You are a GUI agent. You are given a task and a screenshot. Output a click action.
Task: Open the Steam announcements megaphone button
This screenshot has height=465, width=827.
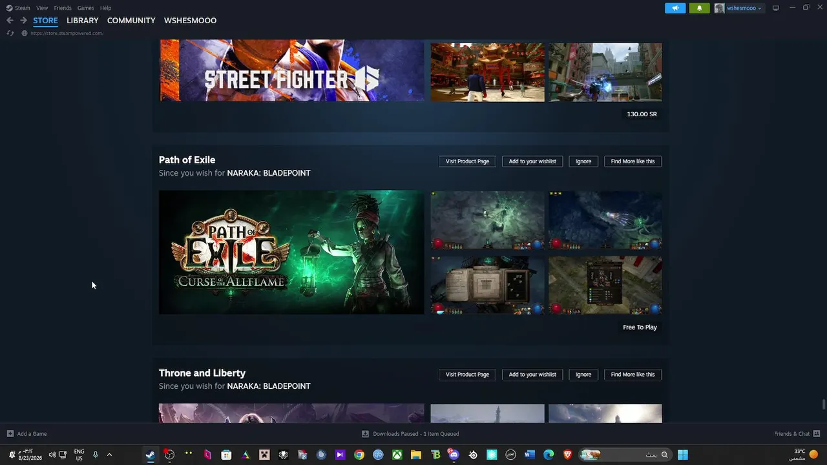[675, 8]
